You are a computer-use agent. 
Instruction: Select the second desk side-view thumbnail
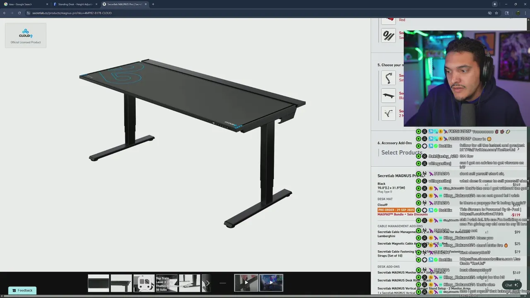[121, 283]
